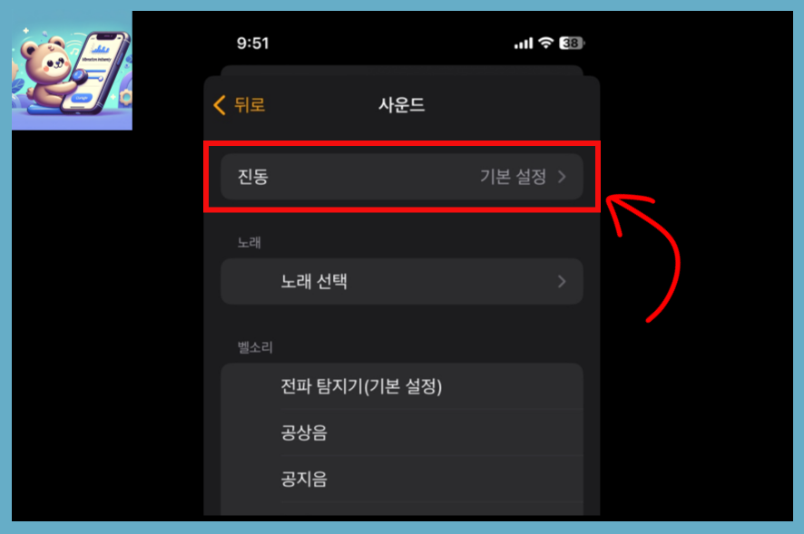Screen dimensions: 804x534
Task: Click the 벨소리 section header
Action: coord(255,347)
